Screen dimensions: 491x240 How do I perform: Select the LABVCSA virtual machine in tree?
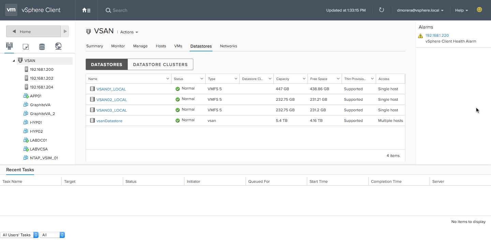point(38,149)
